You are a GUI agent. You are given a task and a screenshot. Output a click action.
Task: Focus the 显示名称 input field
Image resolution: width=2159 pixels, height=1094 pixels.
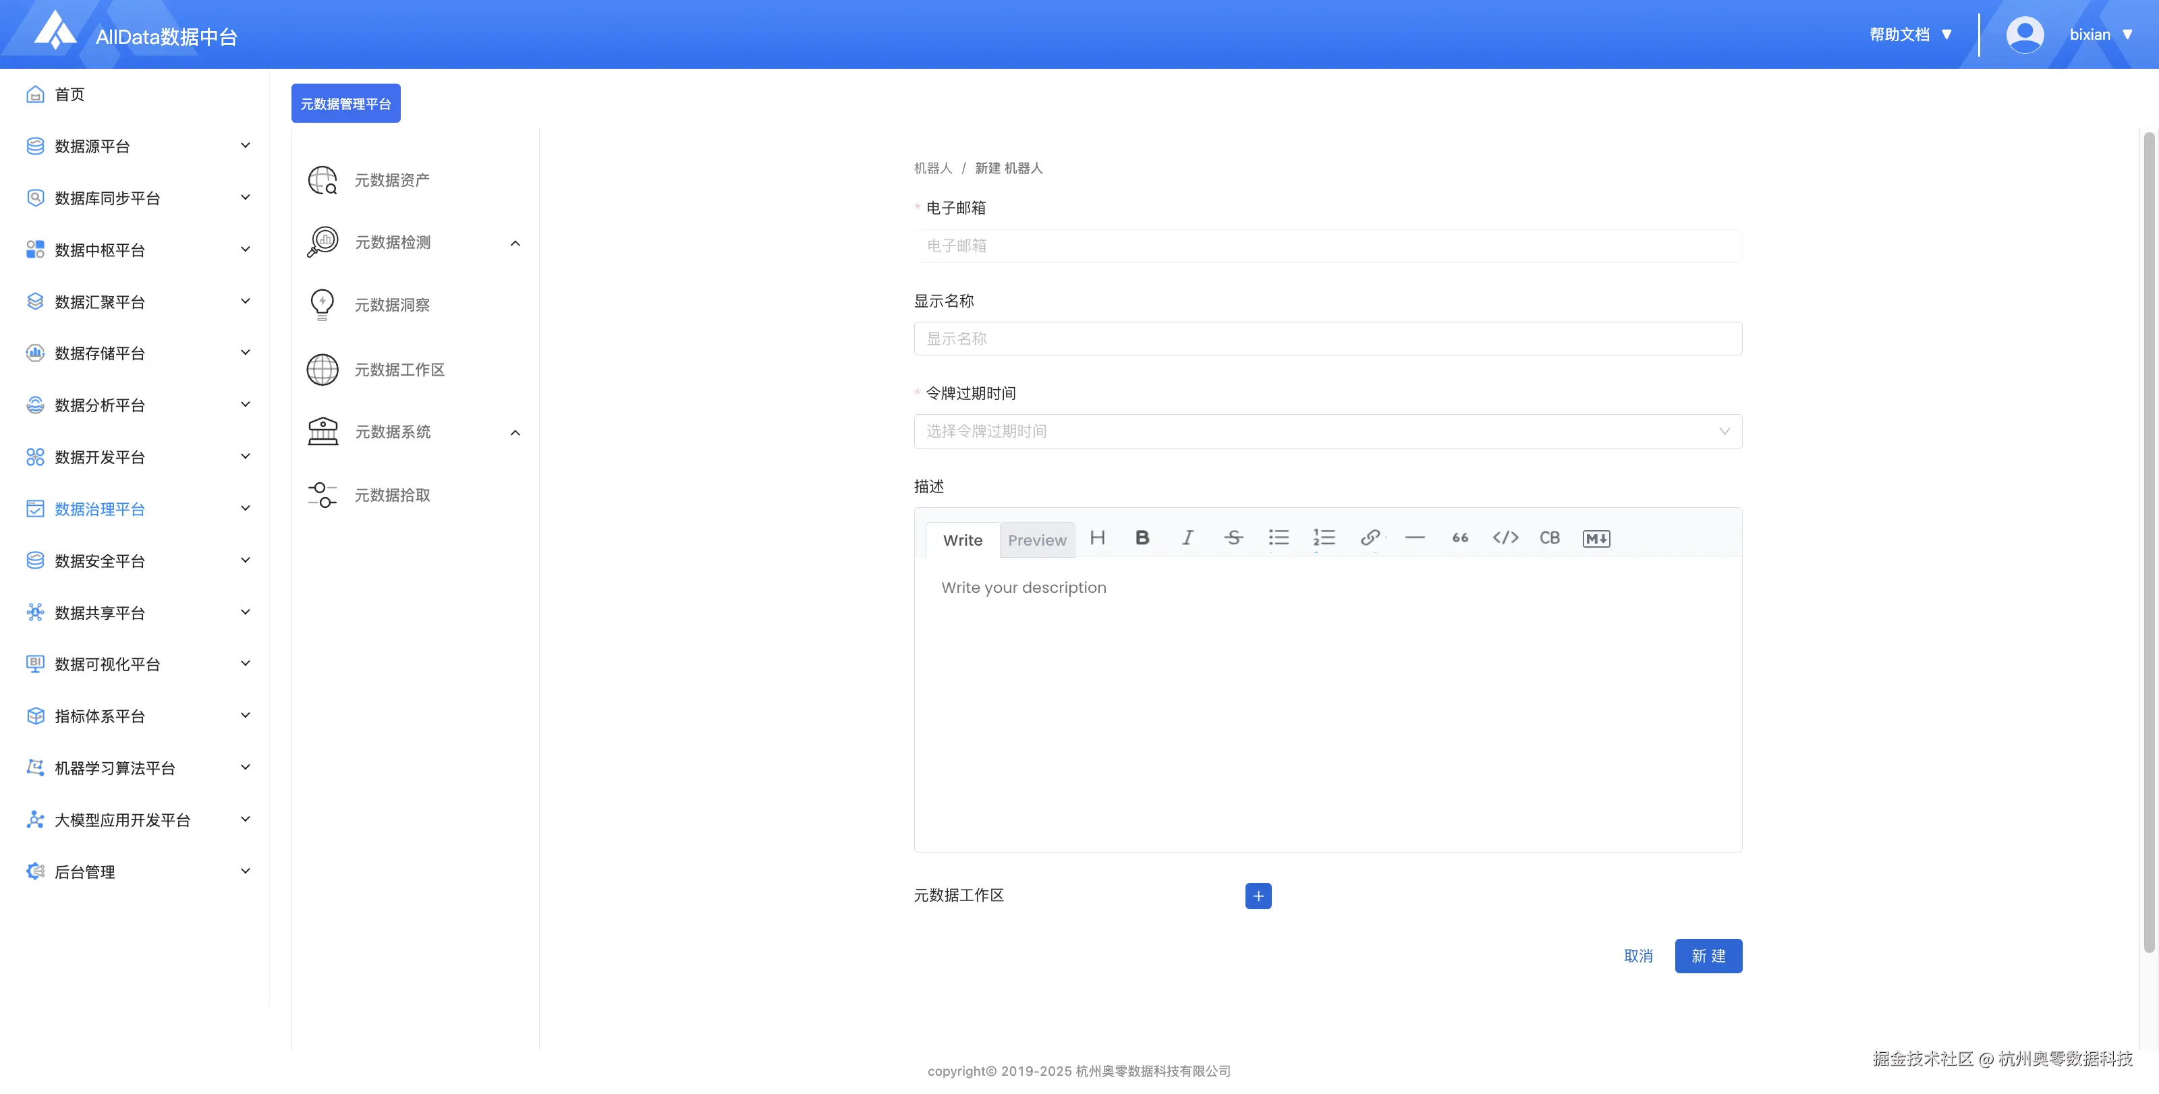pos(1326,339)
